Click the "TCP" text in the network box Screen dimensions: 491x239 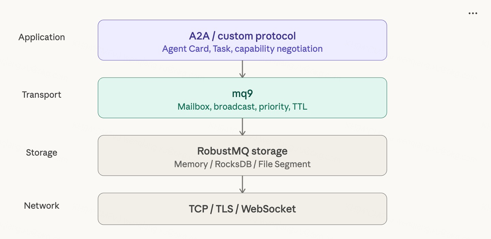pyautogui.click(x=199, y=209)
